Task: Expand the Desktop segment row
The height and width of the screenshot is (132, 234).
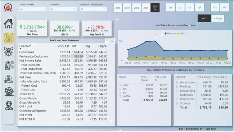Action: (177, 87)
